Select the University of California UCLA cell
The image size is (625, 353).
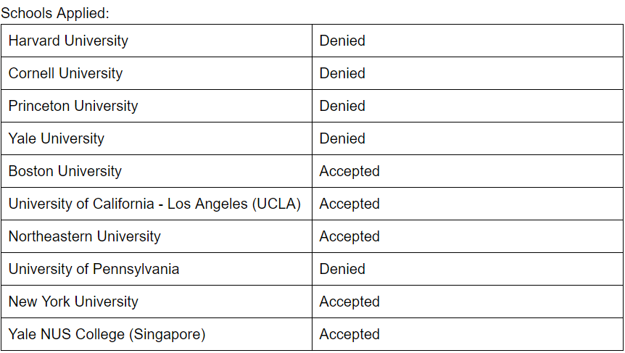(154, 204)
